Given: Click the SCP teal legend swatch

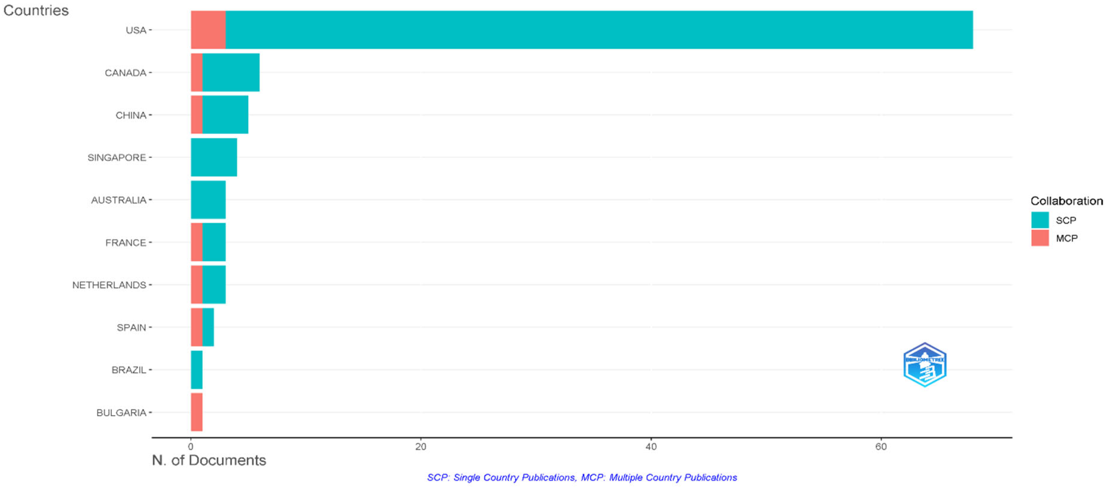Looking at the screenshot, I should (1040, 220).
